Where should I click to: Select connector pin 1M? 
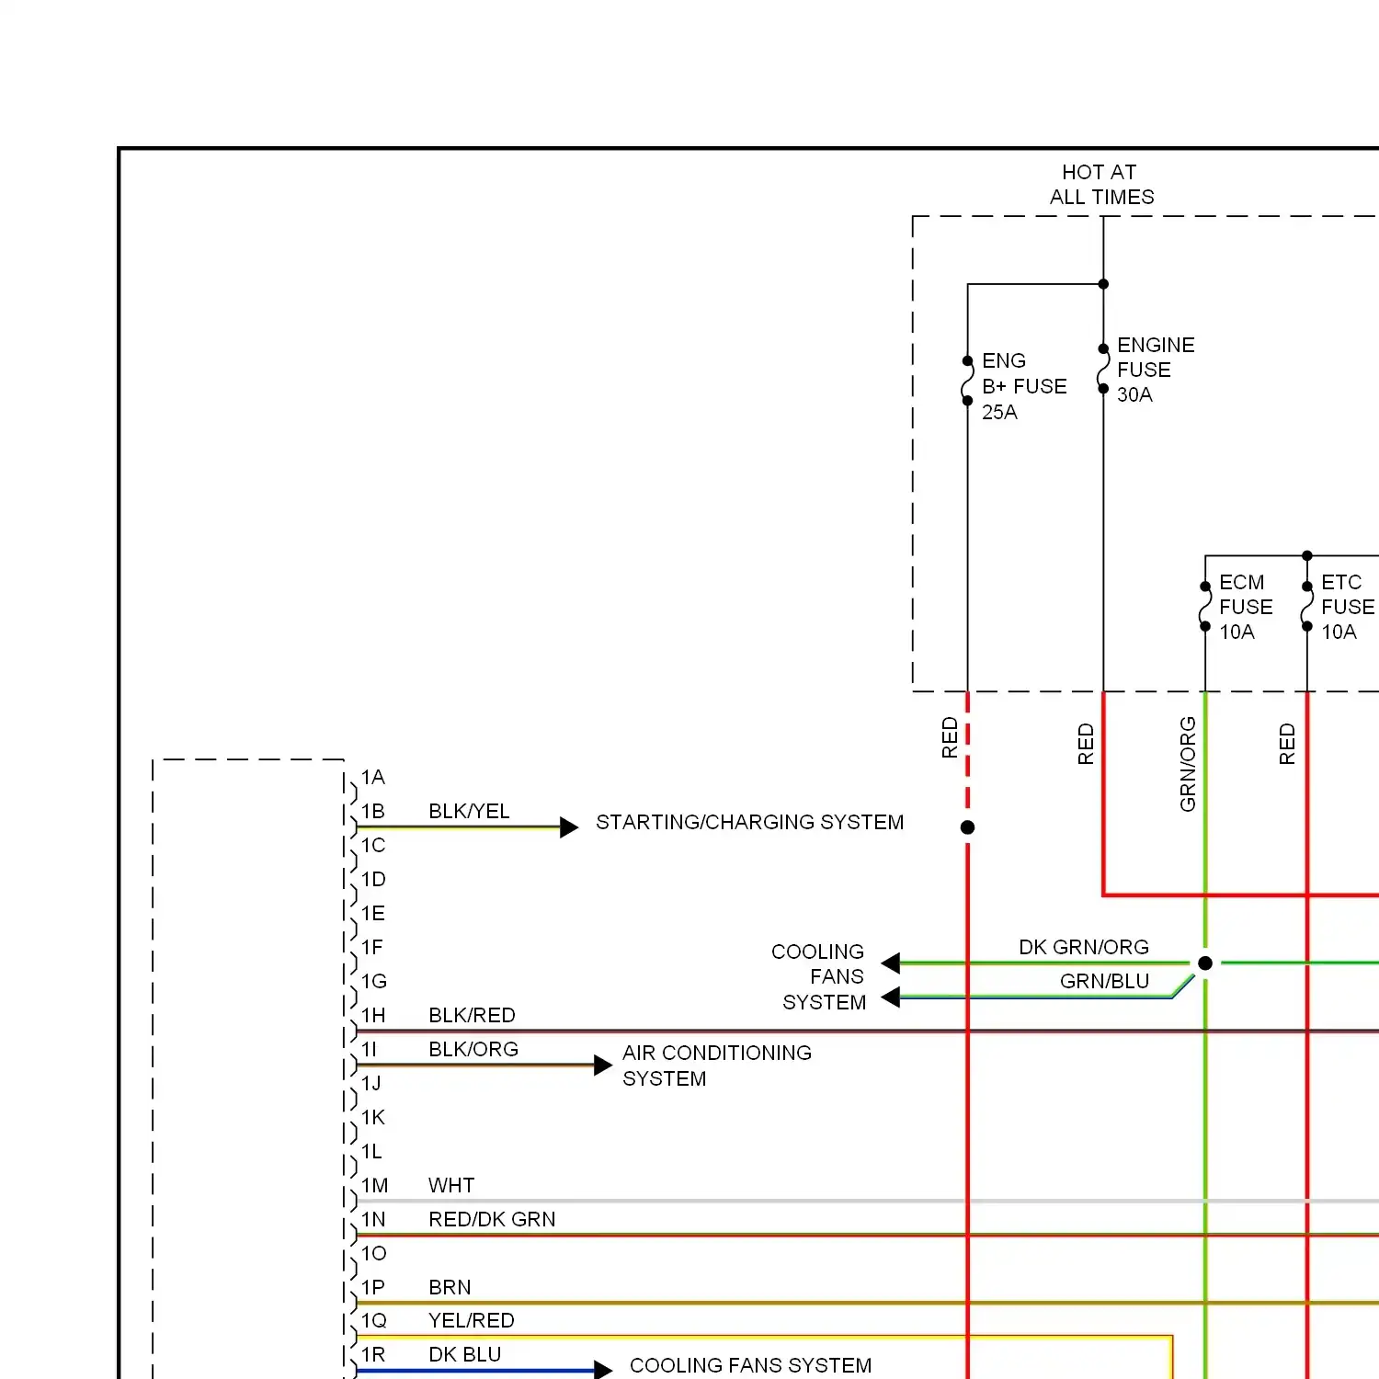375,1186
